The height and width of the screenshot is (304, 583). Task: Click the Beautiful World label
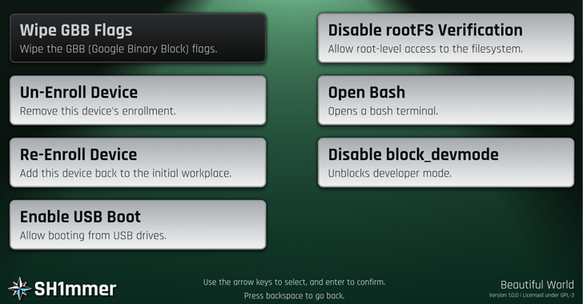[x=537, y=285]
